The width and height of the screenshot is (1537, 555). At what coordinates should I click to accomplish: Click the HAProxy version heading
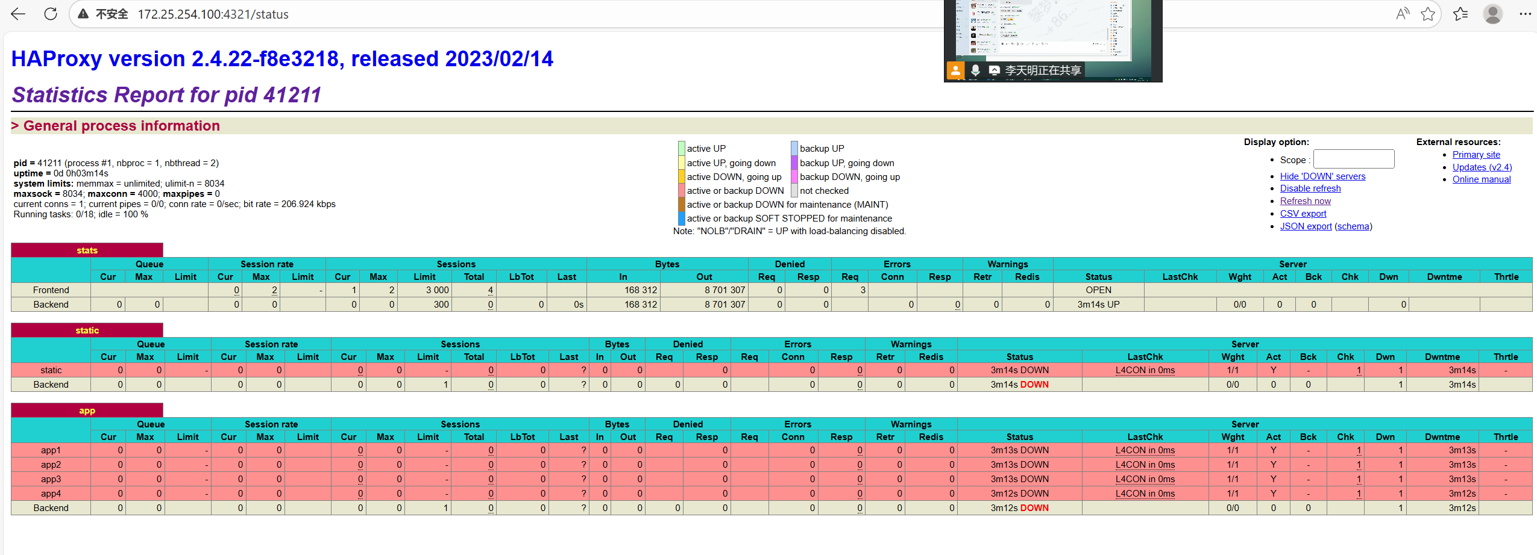coord(282,59)
